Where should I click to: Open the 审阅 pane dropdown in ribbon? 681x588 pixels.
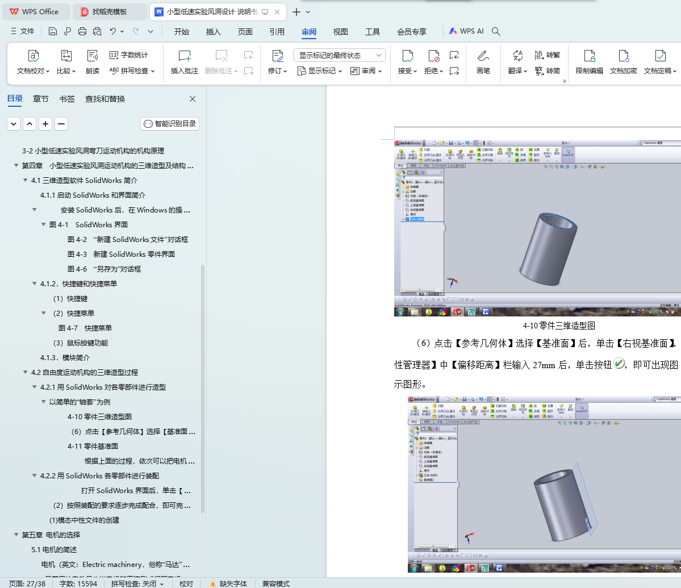point(366,71)
